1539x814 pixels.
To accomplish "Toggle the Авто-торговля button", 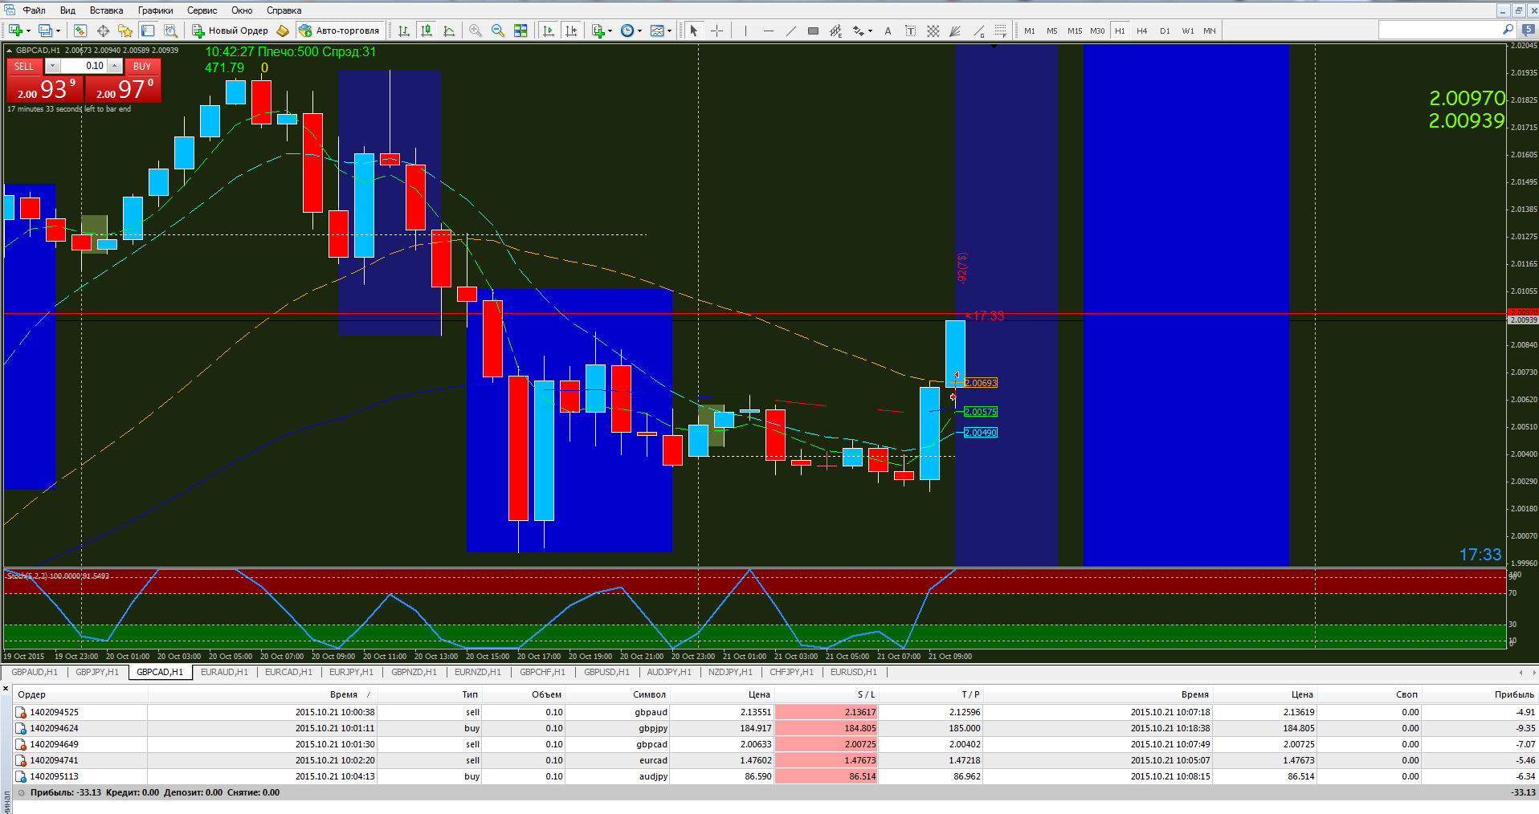I will [339, 31].
